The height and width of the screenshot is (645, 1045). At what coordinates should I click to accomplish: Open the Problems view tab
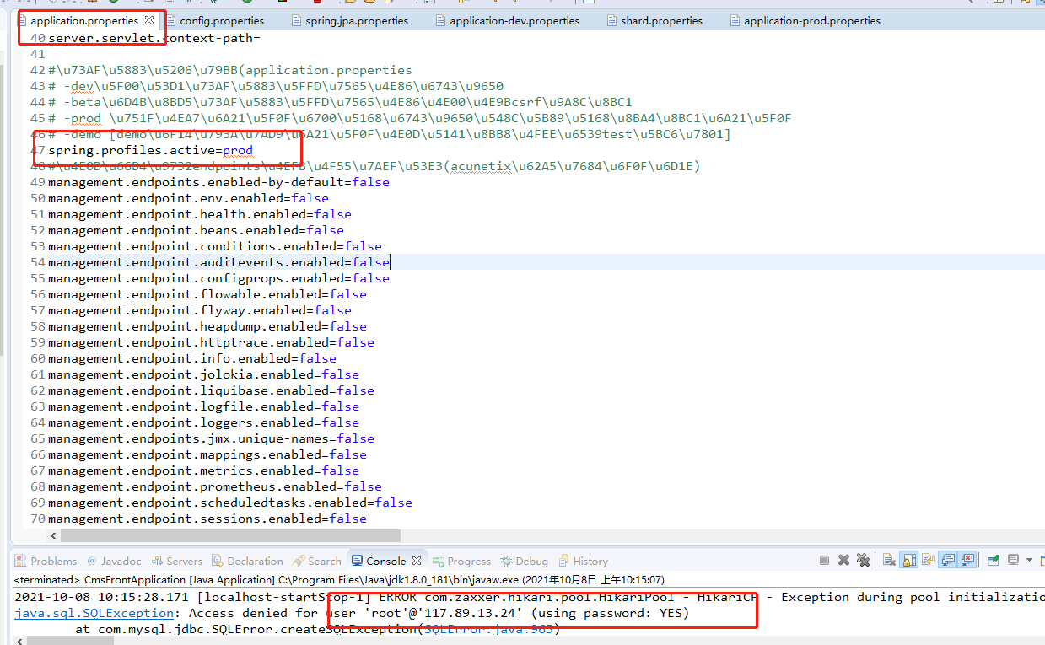pyautogui.click(x=46, y=561)
